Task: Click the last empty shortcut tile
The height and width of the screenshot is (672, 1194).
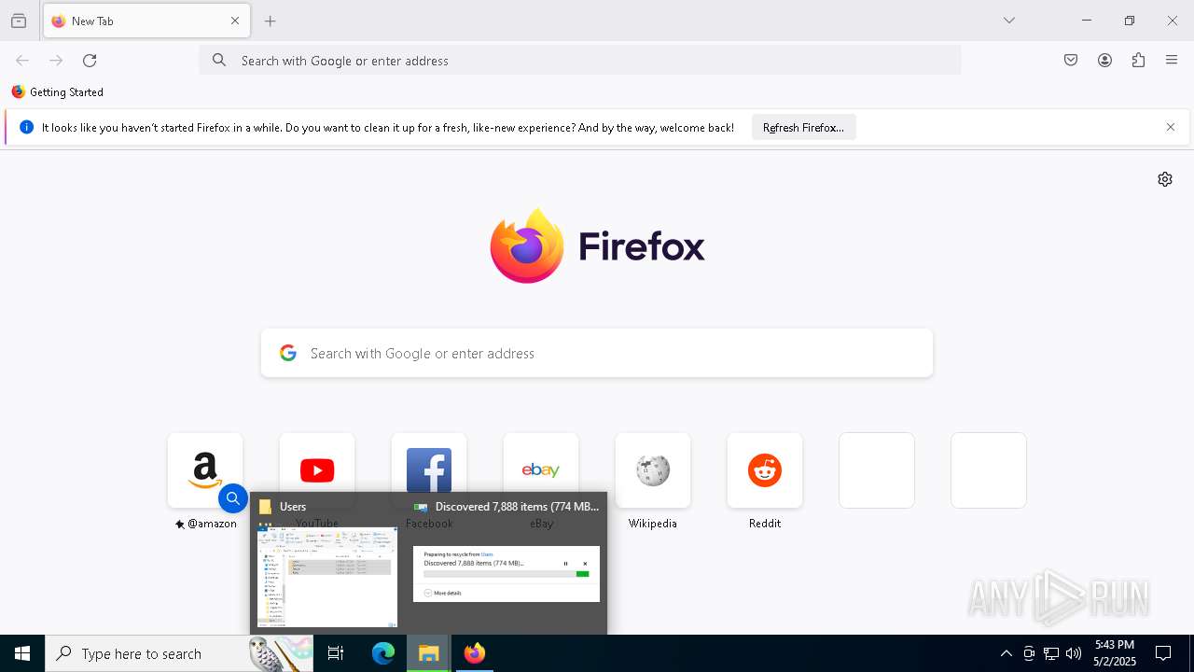Action: point(989,470)
